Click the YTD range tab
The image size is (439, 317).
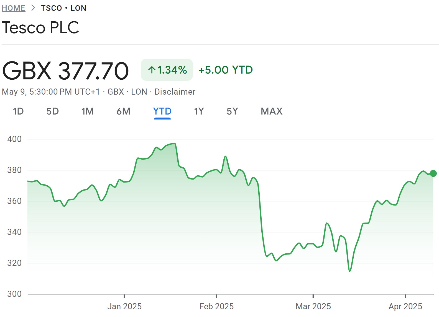[x=162, y=111]
